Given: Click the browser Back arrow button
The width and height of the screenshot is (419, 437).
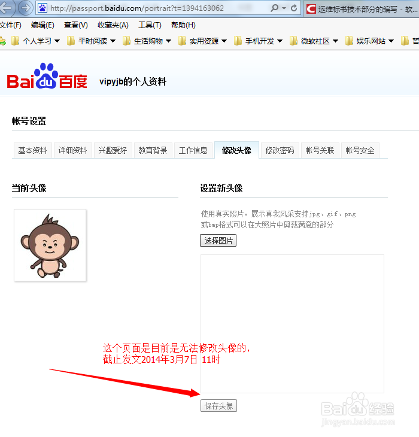Looking at the screenshot, I should pyautogui.click(x=6, y=8).
